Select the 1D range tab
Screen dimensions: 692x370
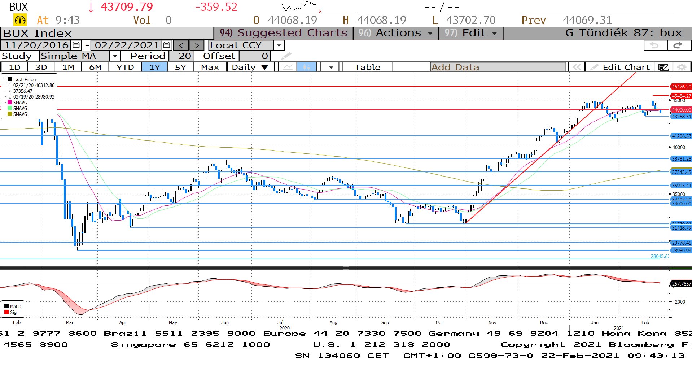point(14,67)
